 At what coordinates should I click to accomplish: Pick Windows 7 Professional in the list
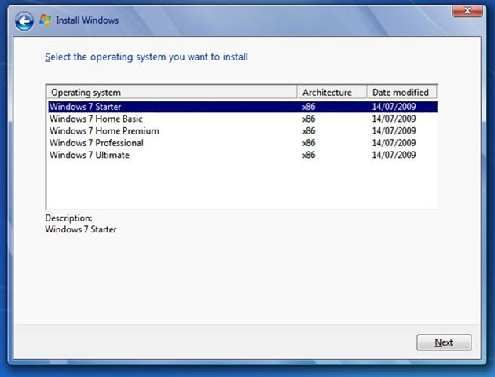pos(243,143)
